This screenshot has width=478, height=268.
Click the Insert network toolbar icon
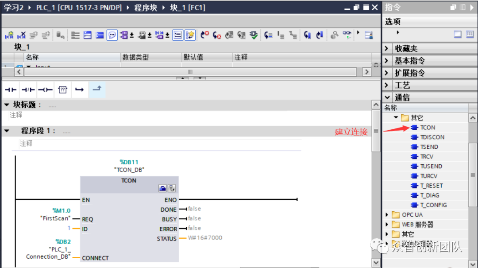click(x=9, y=35)
